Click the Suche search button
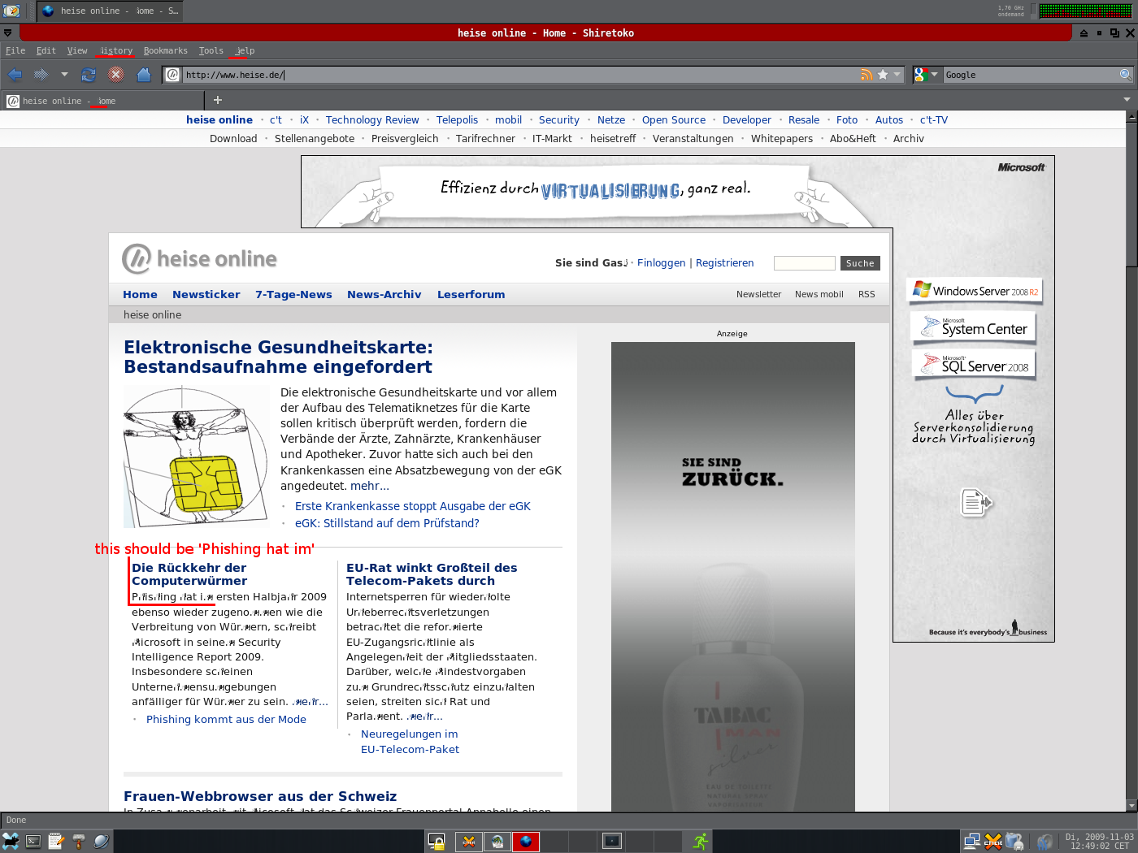The image size is (1138, 853). [859, 263]
